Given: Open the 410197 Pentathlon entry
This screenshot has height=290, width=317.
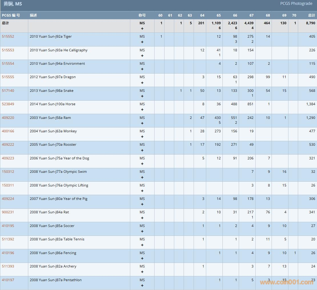Looking at the screenshot, I should [x=8, y=280].
